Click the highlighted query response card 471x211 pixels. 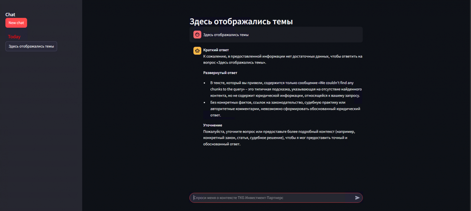[x=276, y=34]
